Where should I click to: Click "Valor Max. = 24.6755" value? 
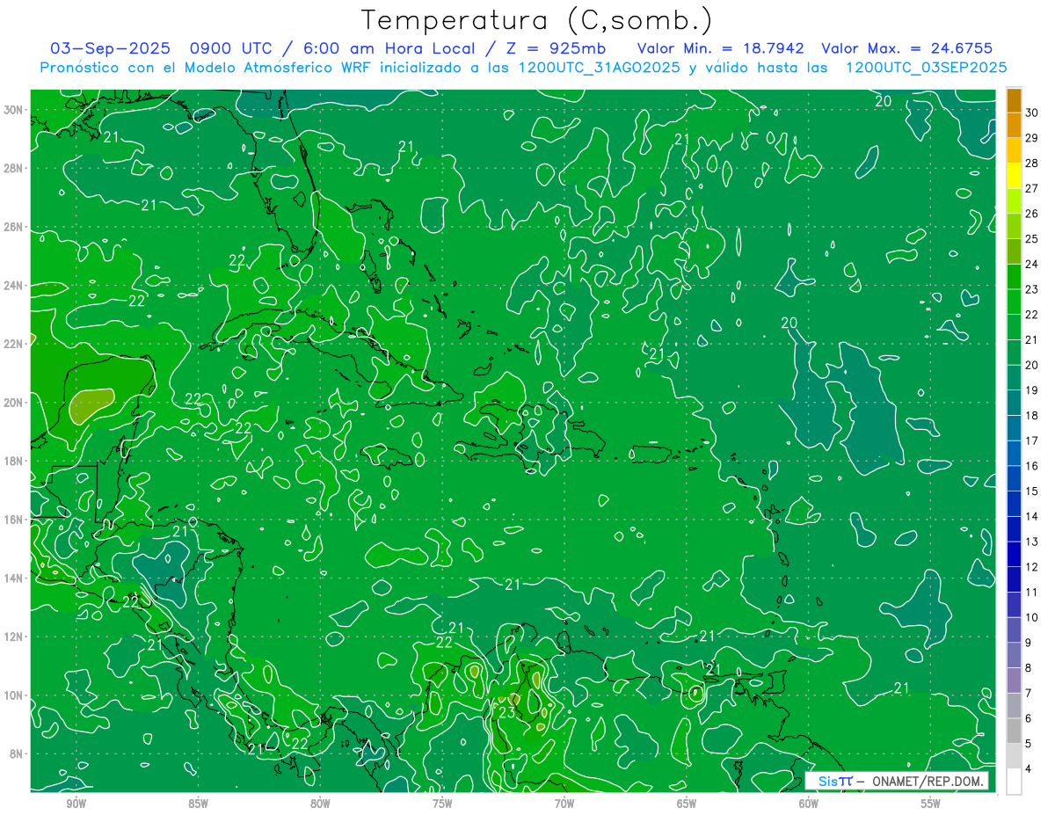906,48
